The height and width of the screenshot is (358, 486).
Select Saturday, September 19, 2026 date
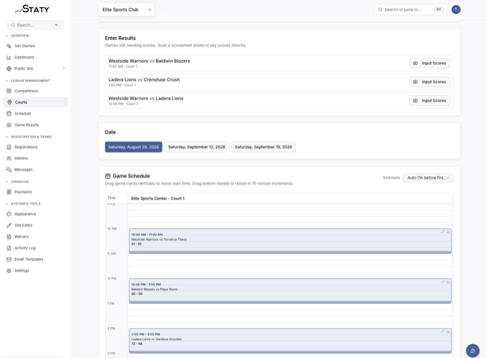(x=263, y=147)
